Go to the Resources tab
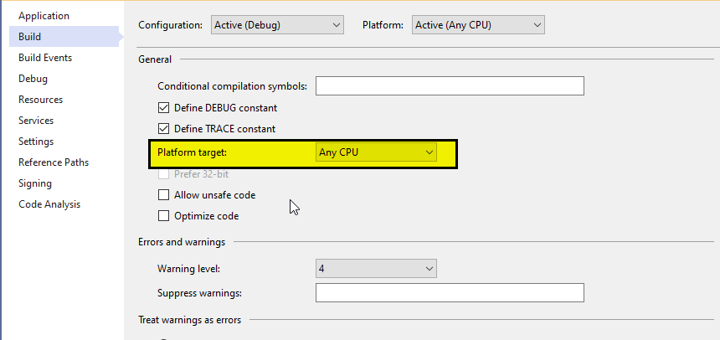Screen dimensions: 720x340 tap(40, 100)
